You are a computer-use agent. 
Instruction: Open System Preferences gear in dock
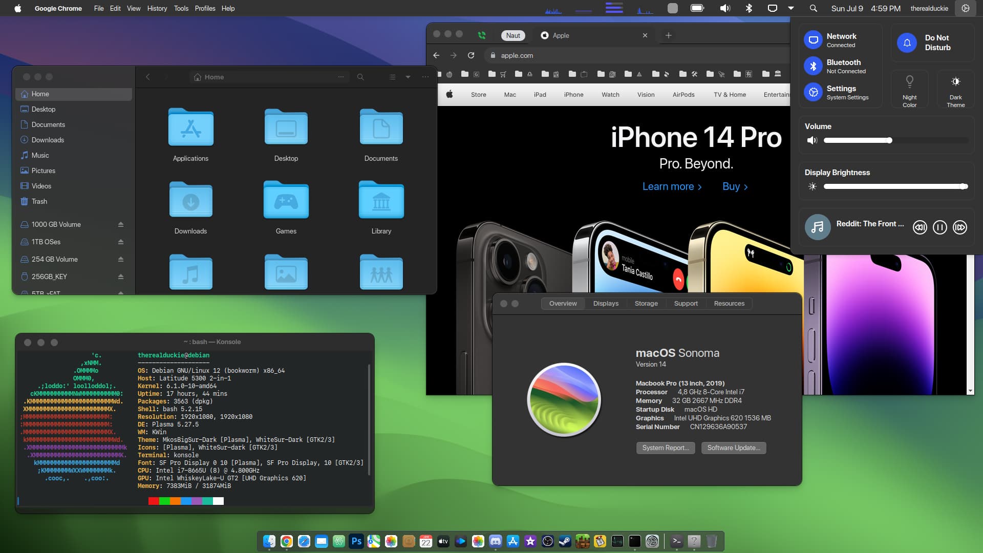pyautogui.click(x=652, y=541)
